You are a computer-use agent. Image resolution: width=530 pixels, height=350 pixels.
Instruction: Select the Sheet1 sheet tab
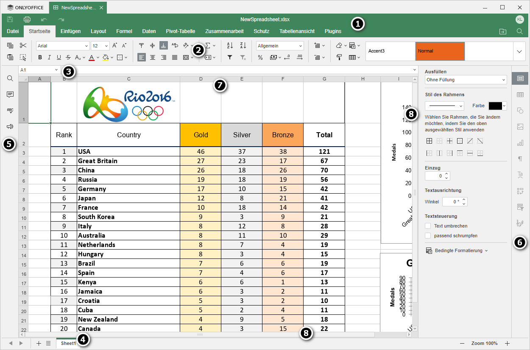(x=68, y=343)
